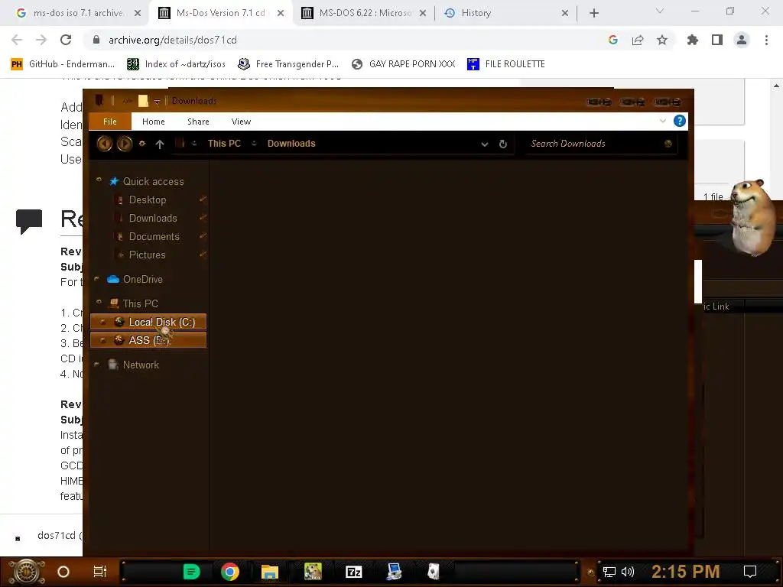The height and width of the screenshot is (587, 783).
Task: Click the search magnifier in Explorer
Action: pos(668,144)
